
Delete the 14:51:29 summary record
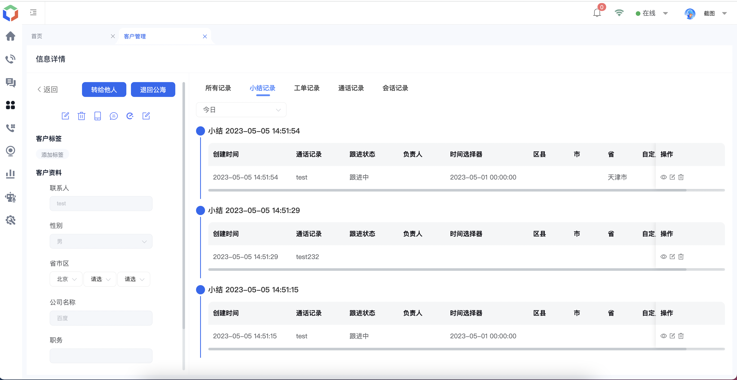pyautogui.click(x=681, y=256)
